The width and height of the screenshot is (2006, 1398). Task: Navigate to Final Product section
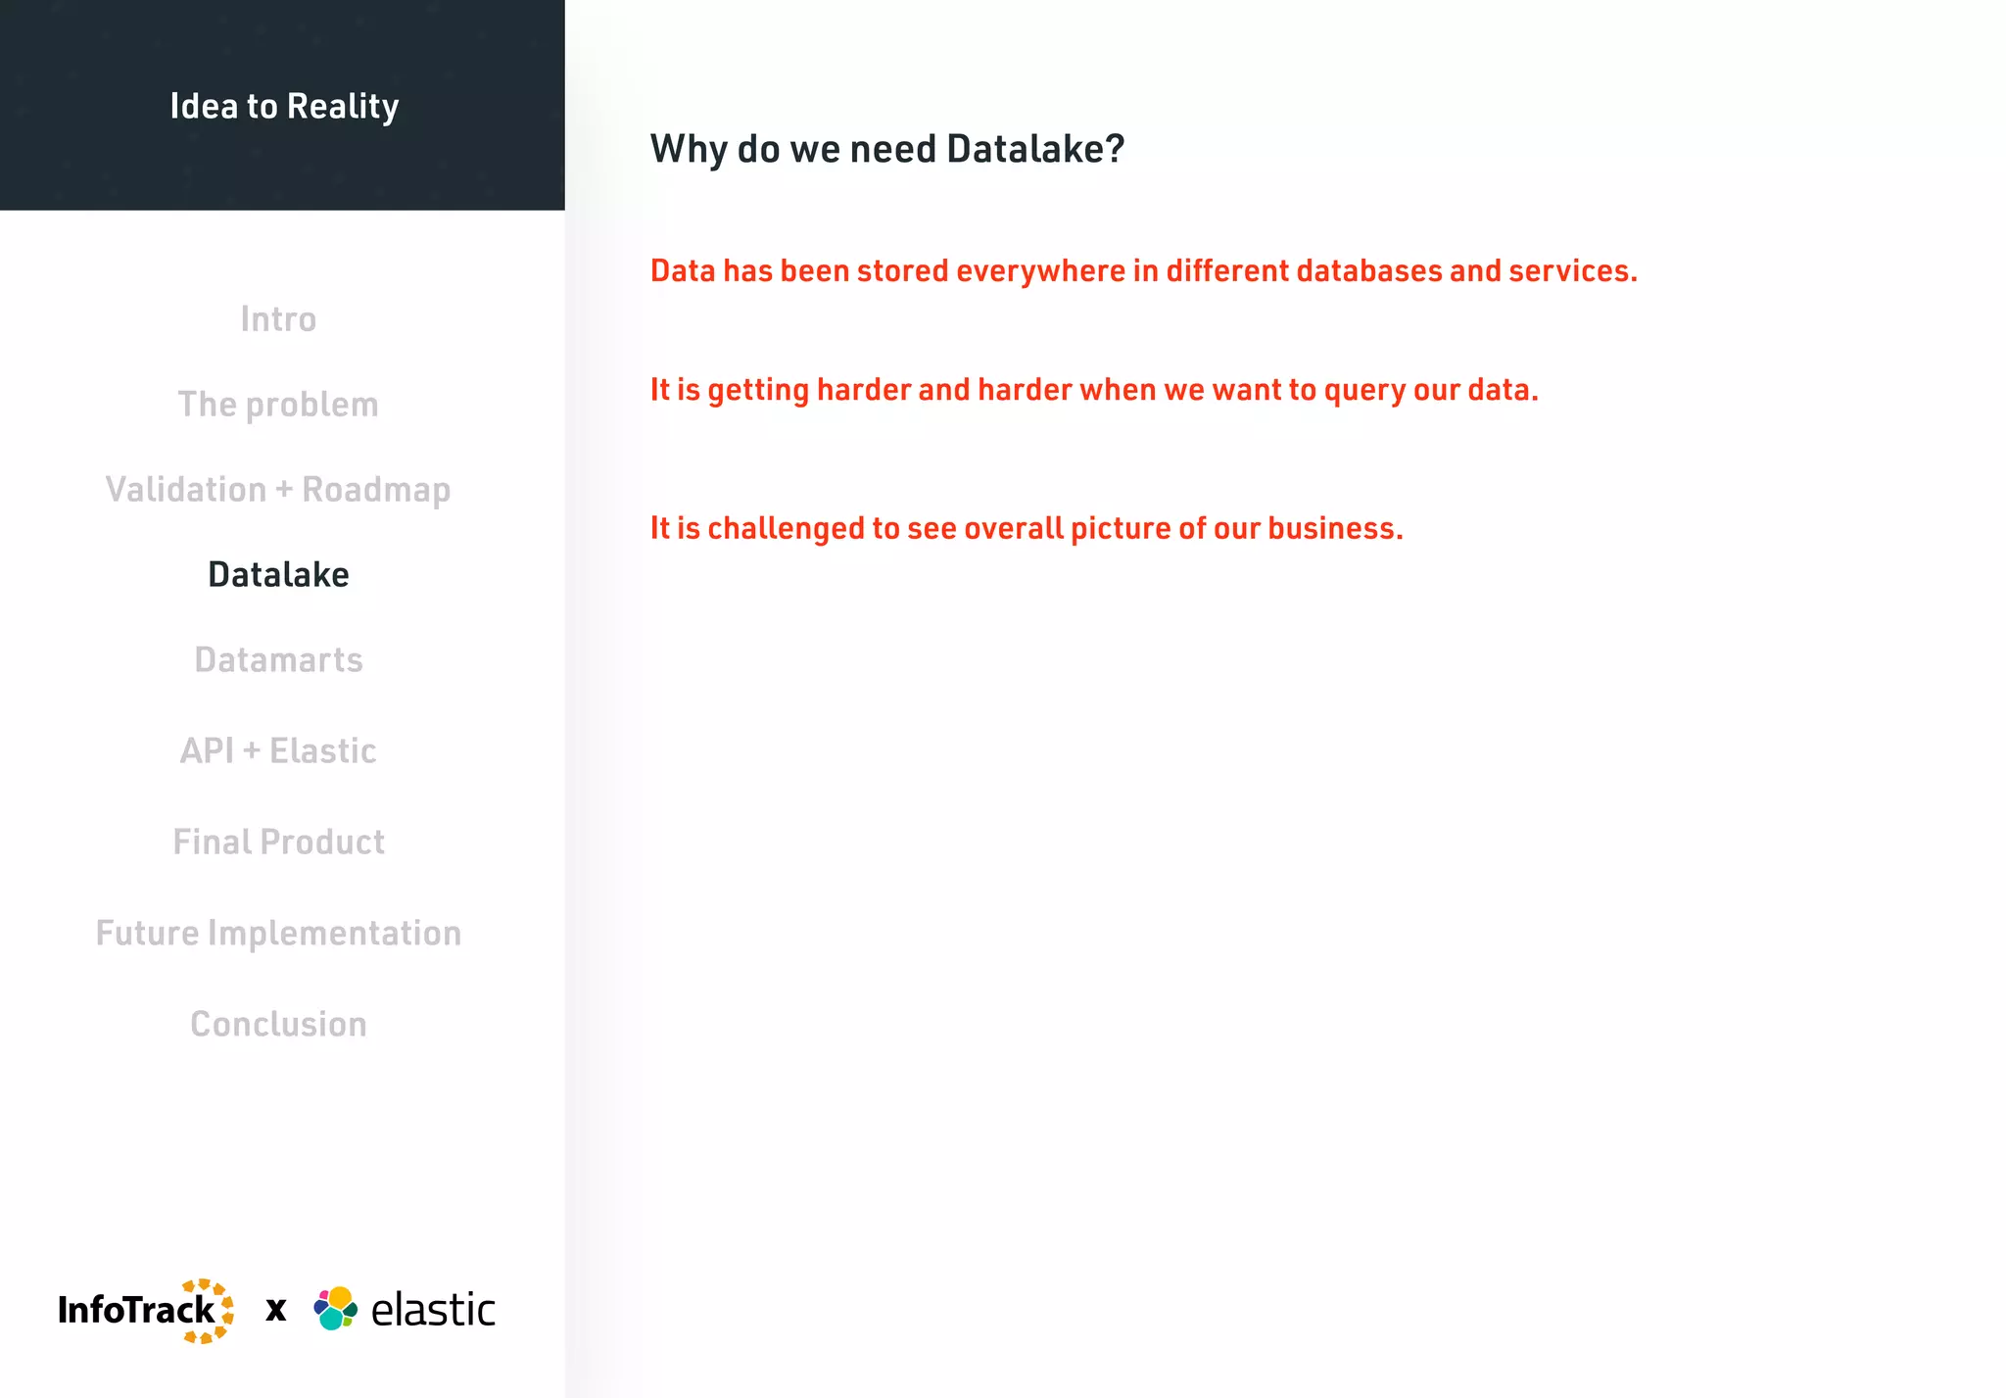coord(278,843)
